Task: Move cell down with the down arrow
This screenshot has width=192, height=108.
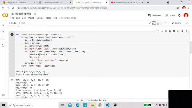Action: tap(162, 31)
